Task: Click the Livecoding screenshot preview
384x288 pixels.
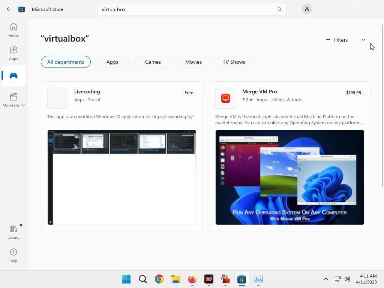Action: (x=122, y=177)
